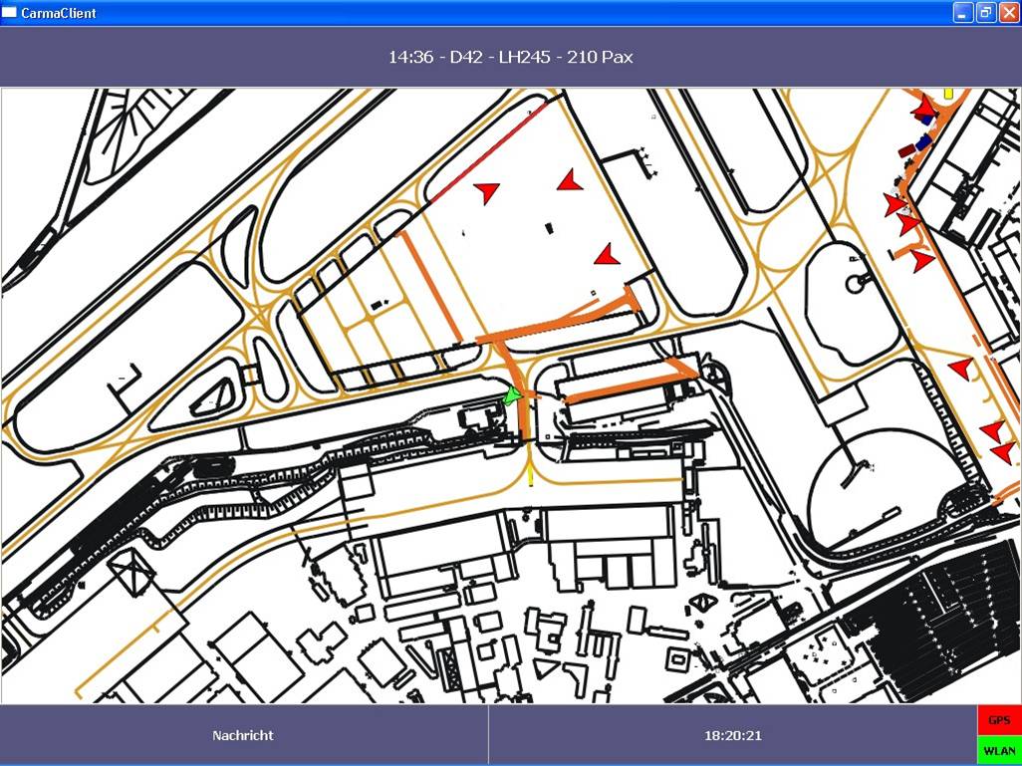This screenshot has width=1022, height=766.
Task: Minimize the CarmaClient window
Action: click(962, 13)
